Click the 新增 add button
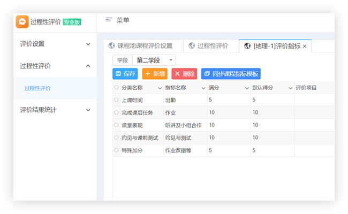The image size is (348, 214). tap(155, 74)
